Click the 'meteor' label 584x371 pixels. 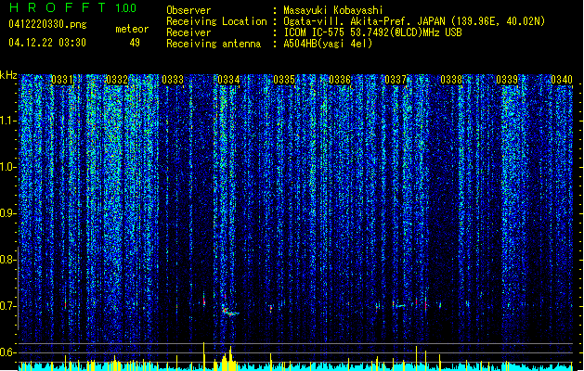click(132, 29)
